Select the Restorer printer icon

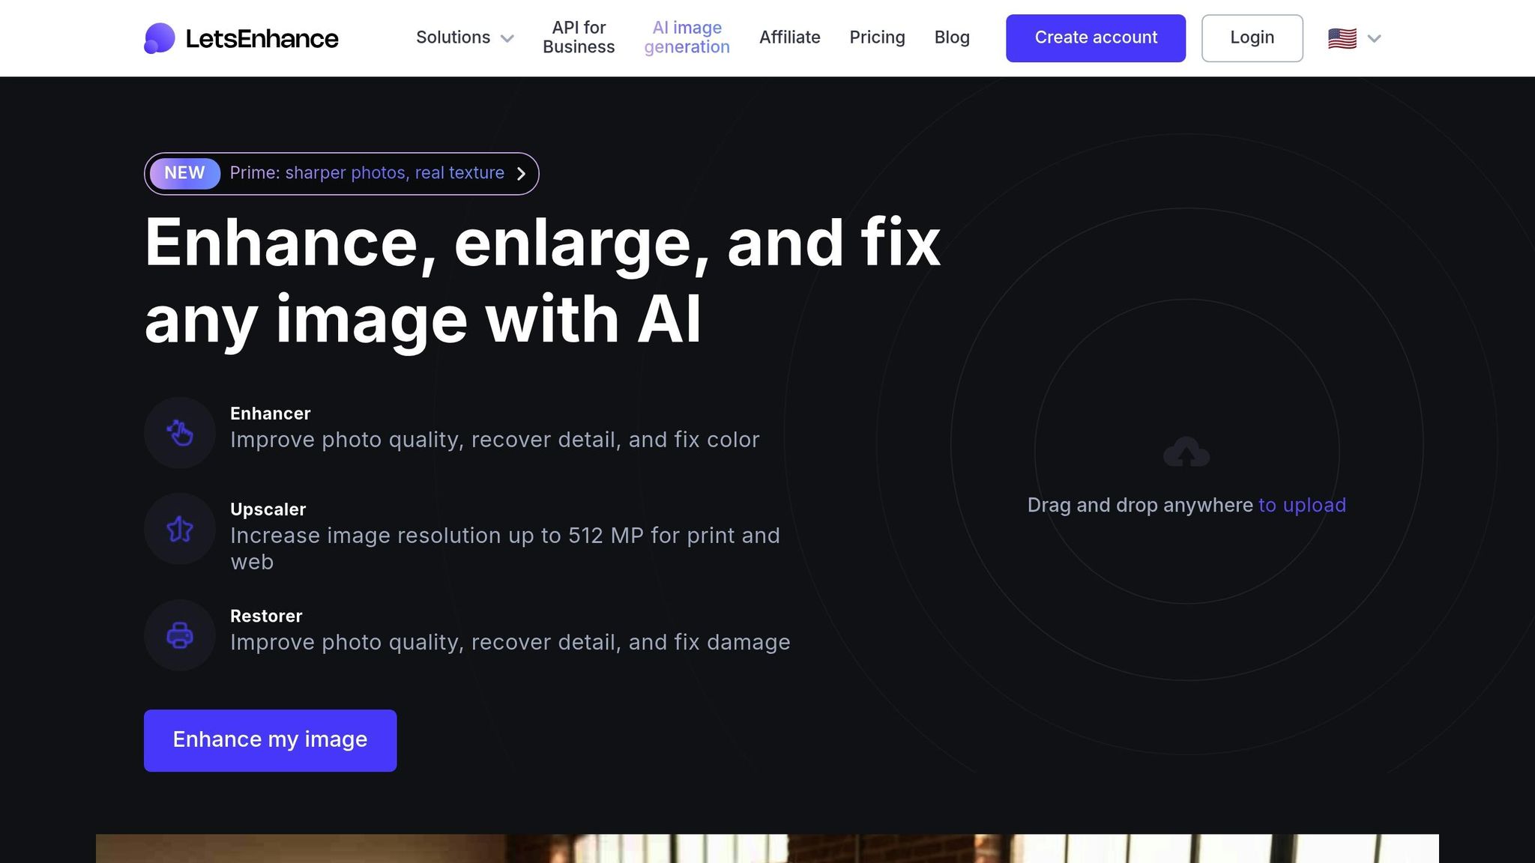coord(180,635)
